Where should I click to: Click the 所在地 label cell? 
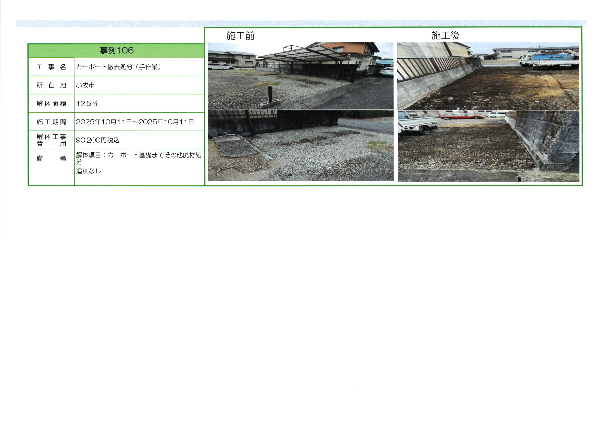(x=51, y=85)
